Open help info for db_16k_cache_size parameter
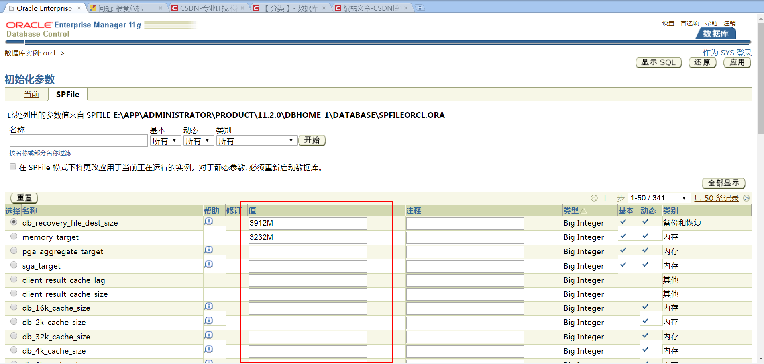 208,306
